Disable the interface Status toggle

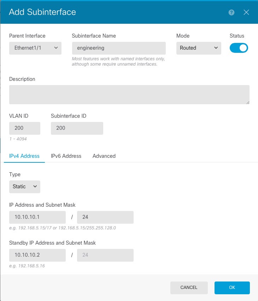pyautogui.click(x=239, y=48)
